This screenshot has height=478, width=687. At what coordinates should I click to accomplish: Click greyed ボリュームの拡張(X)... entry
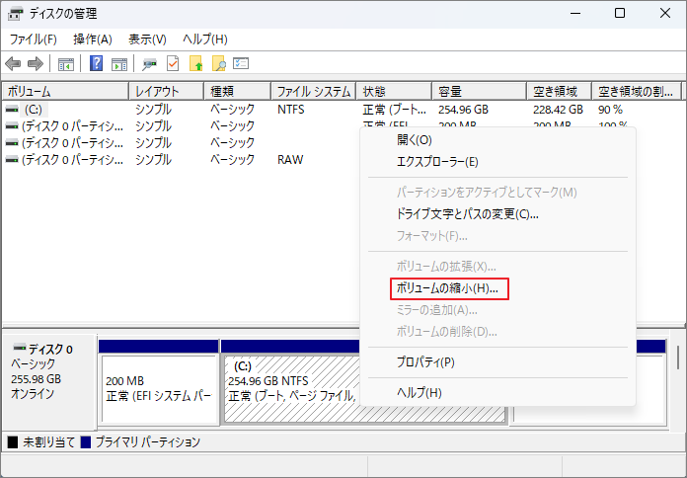[x=497, y=267]
